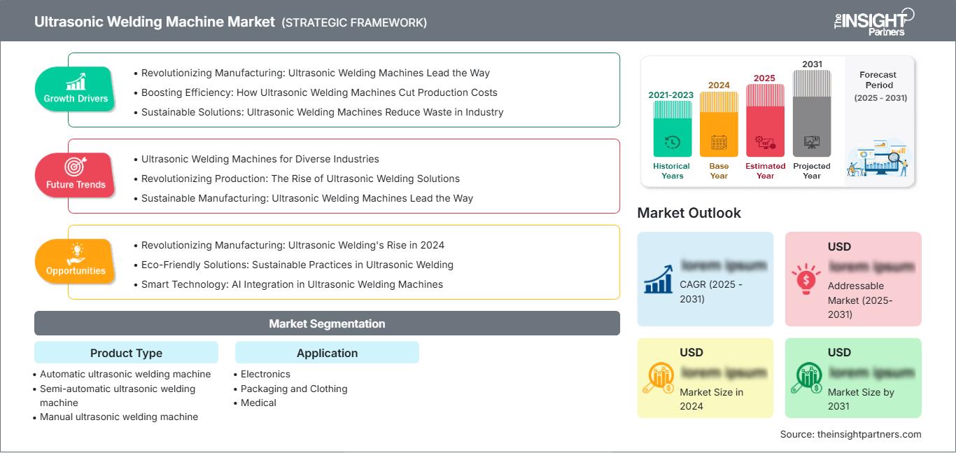Viewport: 956px width, 453px height.
Task: Click the Base Year caption
Action: [719, 171]
